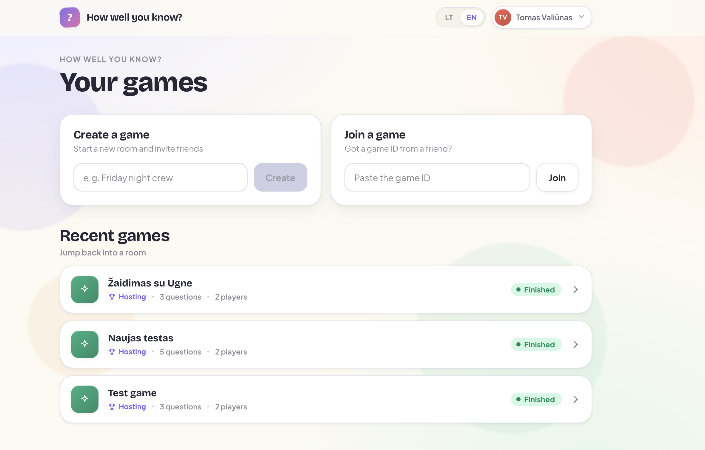Focus the Friday night crew name field
Screen dimensions: 705x450
(x=161, y=177)
